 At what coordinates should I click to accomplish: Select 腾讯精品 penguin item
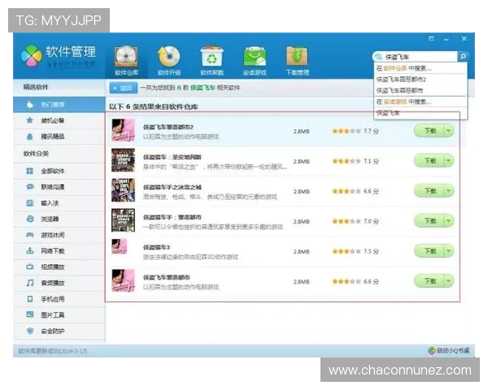click(x=59, y=136)
